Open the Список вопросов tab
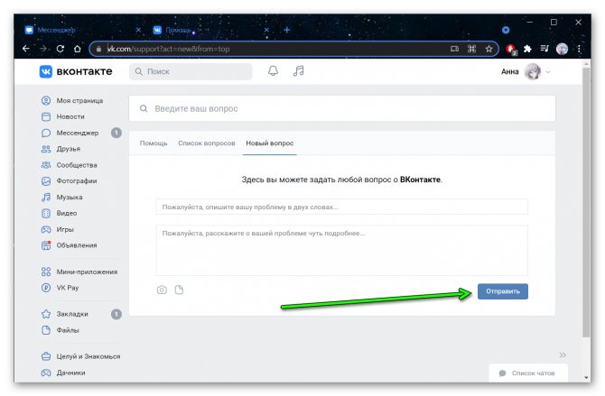 (207, 143)
